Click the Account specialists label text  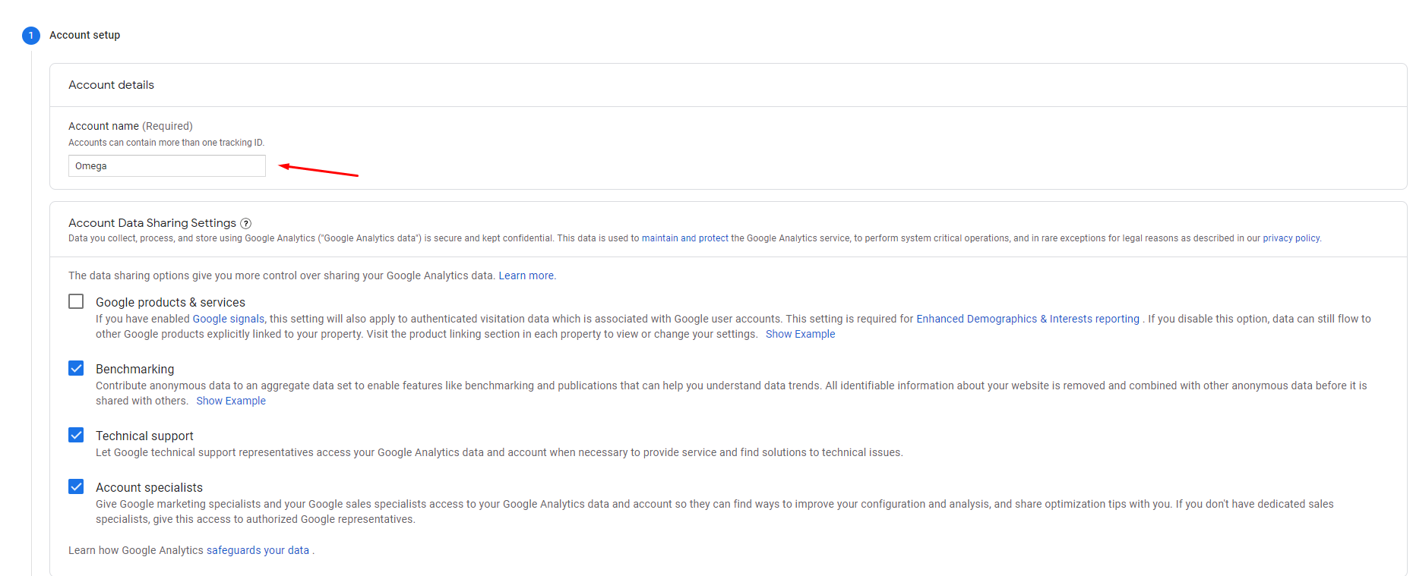point(149,487)
